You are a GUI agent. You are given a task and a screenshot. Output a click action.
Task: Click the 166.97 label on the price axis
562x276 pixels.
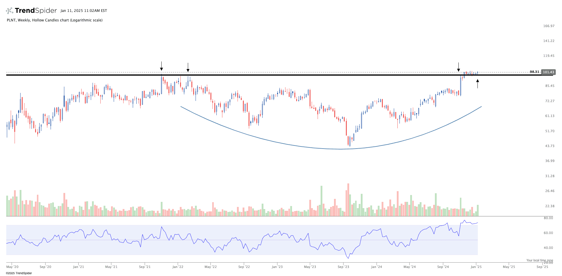click(x=549, y=26)
